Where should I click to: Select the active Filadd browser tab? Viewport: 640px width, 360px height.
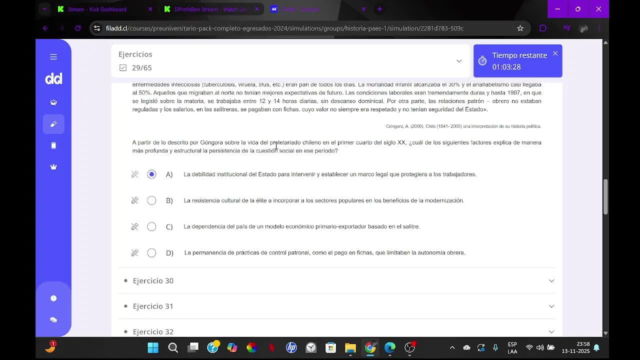(x=318, y=9)
